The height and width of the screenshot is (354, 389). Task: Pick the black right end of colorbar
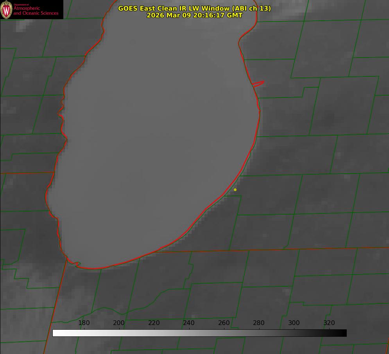[344, 333]
